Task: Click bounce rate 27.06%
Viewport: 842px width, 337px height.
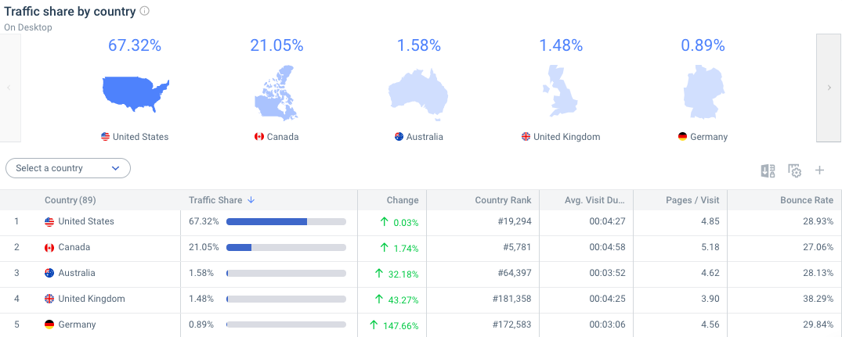Action: [x=818, y=247]
